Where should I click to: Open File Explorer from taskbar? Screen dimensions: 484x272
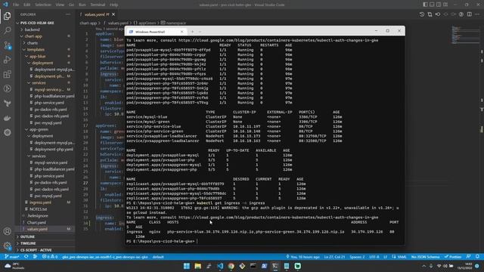click(198, 266)
